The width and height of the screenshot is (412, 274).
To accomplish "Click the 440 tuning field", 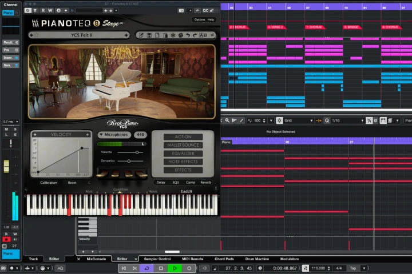I will pos(141,135).
